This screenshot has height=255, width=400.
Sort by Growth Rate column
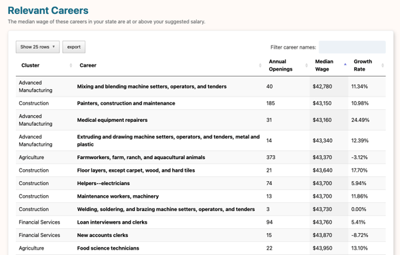coord(367,65)
